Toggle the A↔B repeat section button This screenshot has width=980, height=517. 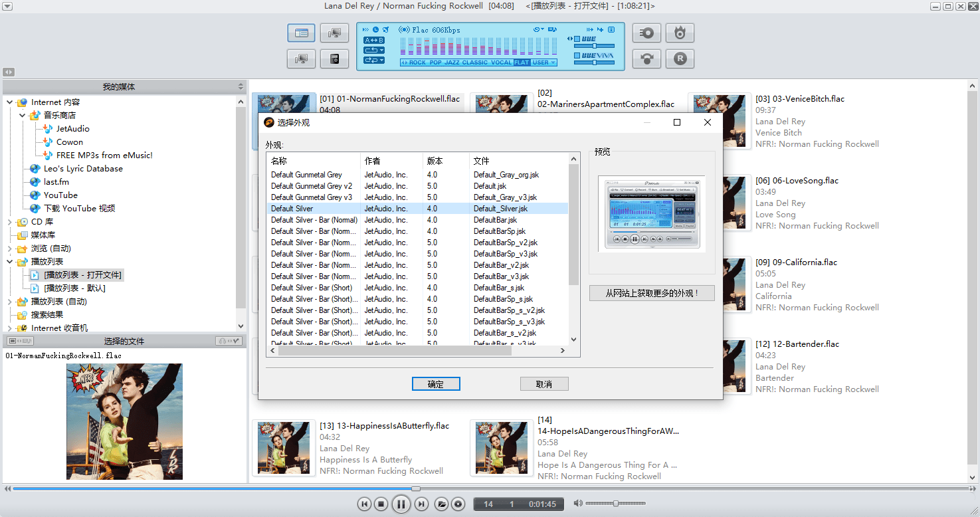374,40
